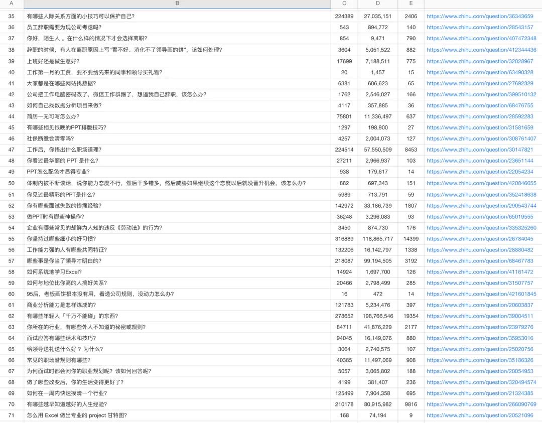
Task: Click value 224389 in column C
Action: pyautogui.click(x=344, y=16)
